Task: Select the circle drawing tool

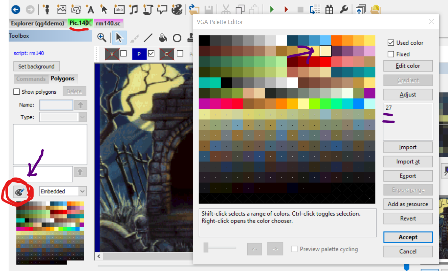Action: [x=177, y=38]
